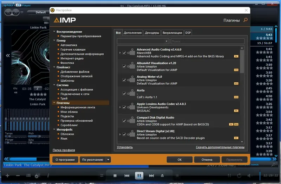Disable the Analog Meter v5.0 plugin
This screenshot has height=184, width=281.
124,80
